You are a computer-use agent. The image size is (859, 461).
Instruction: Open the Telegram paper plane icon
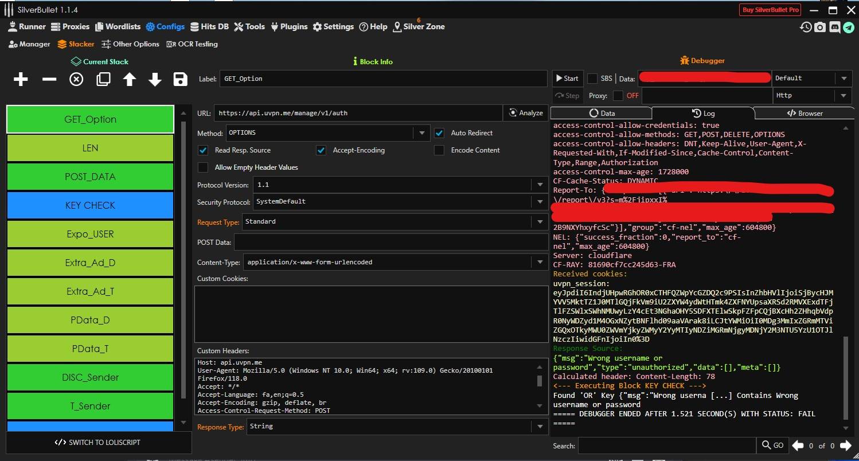(x=849, y=27)
